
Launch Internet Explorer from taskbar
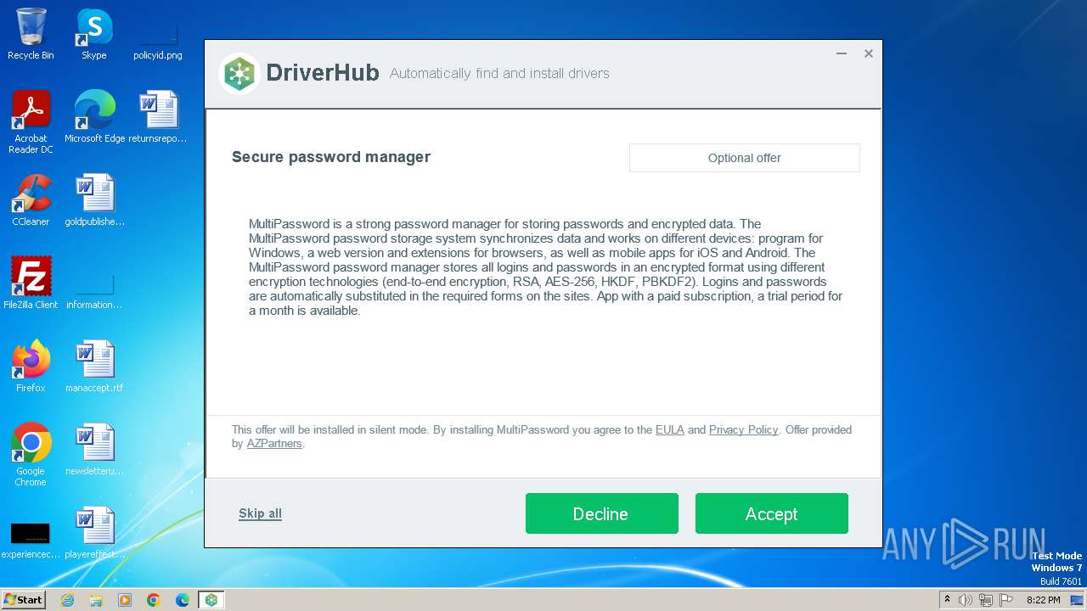tap(67, 600)
